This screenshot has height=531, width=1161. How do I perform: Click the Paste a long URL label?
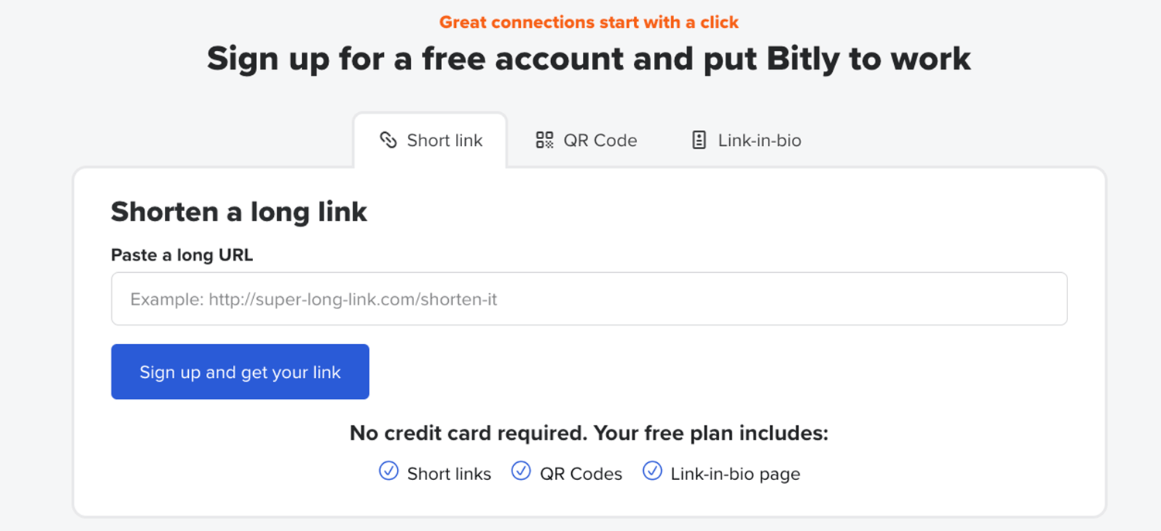click(182, 255)
